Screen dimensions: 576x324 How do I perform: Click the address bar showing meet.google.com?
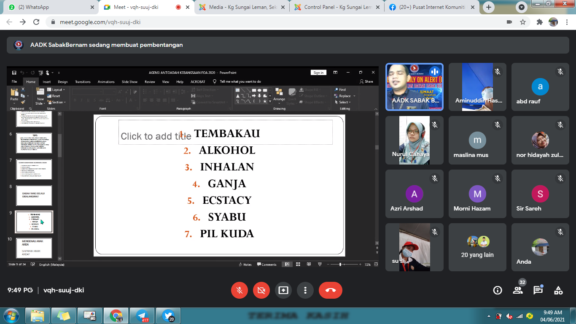tap(253, 22)
